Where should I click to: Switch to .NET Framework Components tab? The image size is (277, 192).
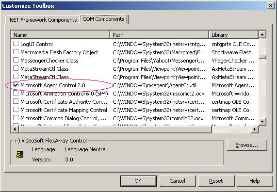point(42,20)
